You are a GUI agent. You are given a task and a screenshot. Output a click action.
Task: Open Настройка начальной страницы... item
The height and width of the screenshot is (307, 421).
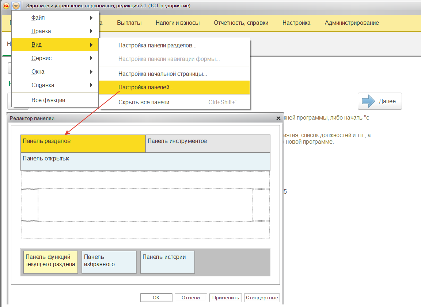(163, 74)
